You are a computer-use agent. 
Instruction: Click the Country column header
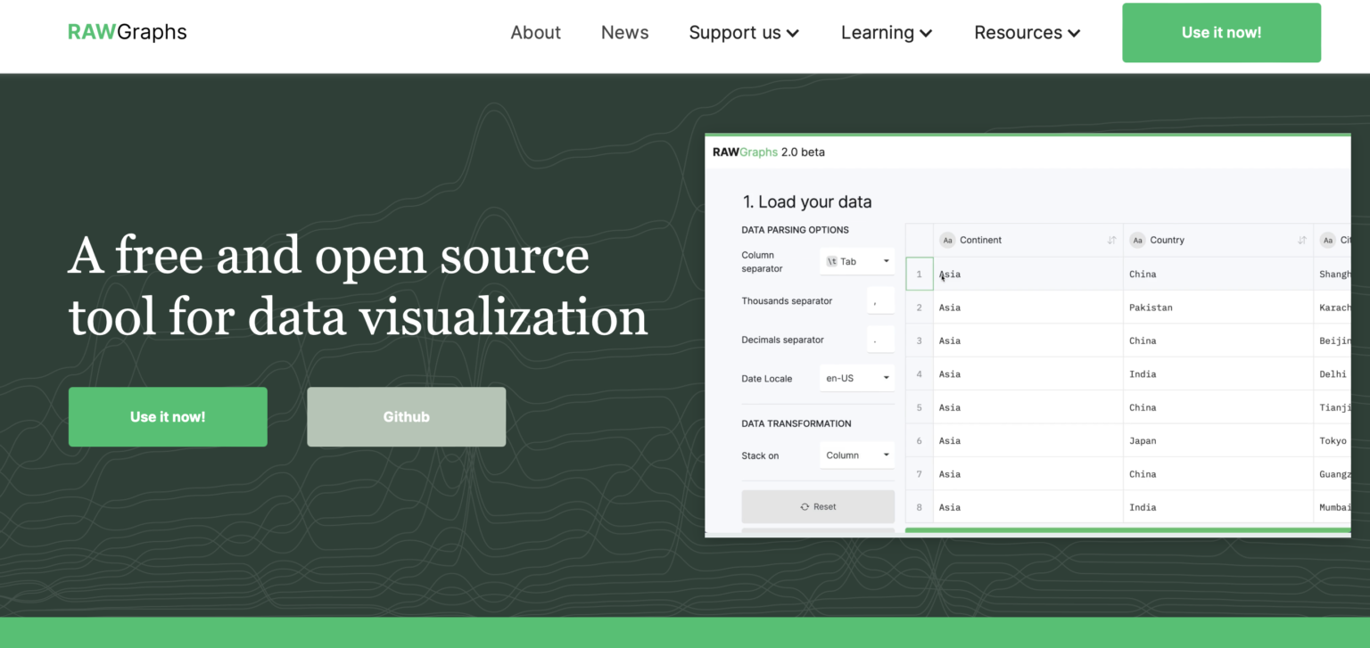coord(1218,240)
